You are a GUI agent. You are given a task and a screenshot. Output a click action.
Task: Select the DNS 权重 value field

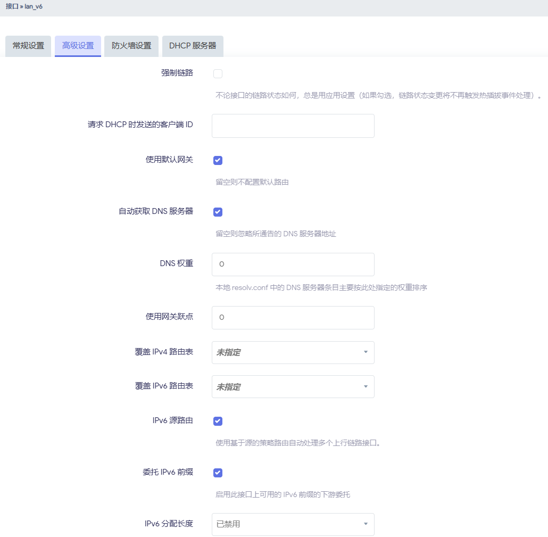click(x=293, y=264)
